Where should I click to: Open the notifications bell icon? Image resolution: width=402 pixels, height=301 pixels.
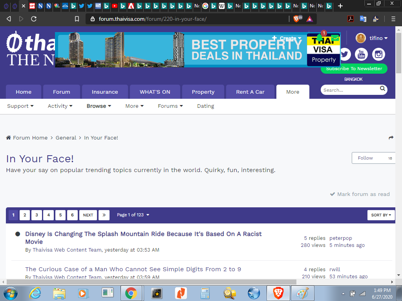coord(320,38)
